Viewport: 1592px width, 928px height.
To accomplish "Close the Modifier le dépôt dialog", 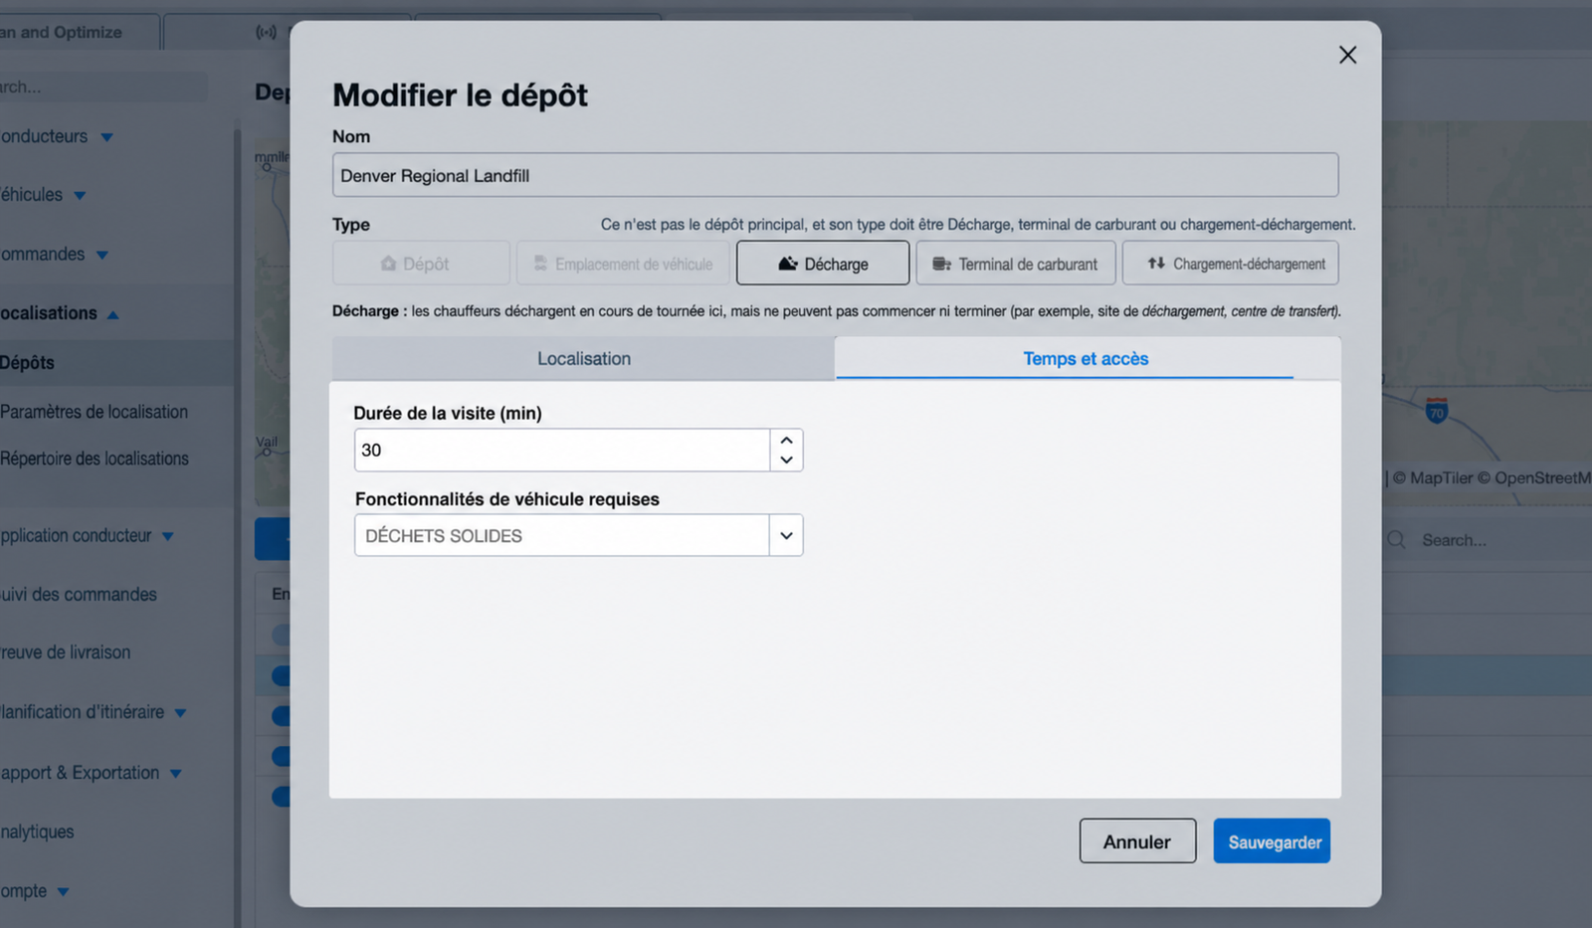I will 1347,55.
